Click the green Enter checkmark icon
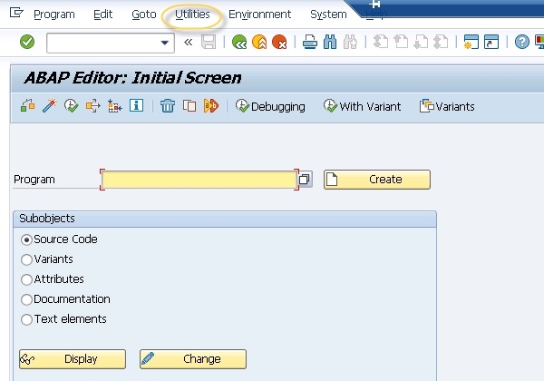The height and width of the screenshot is (381, 544). tap(27, 42)
